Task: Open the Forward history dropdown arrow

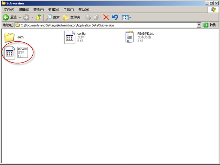Action: click(32, 18)
